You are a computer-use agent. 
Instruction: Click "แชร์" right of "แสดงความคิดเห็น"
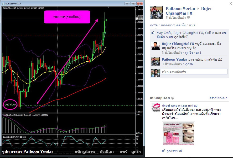[192, 25]
